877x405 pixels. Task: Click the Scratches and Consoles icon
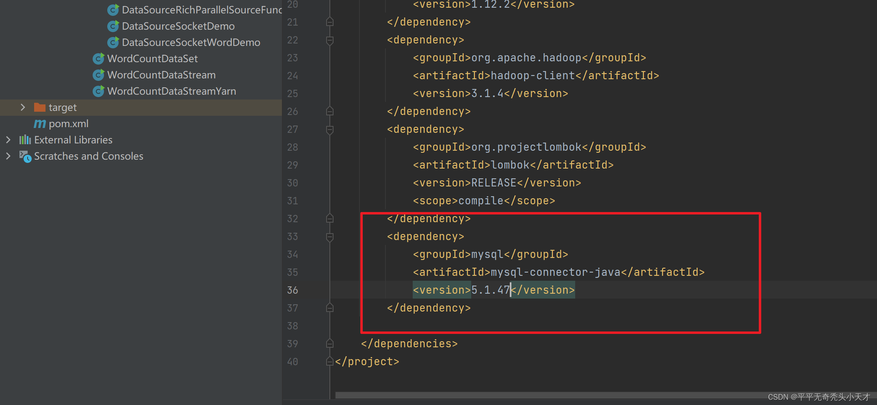click(x=25, y=156)
